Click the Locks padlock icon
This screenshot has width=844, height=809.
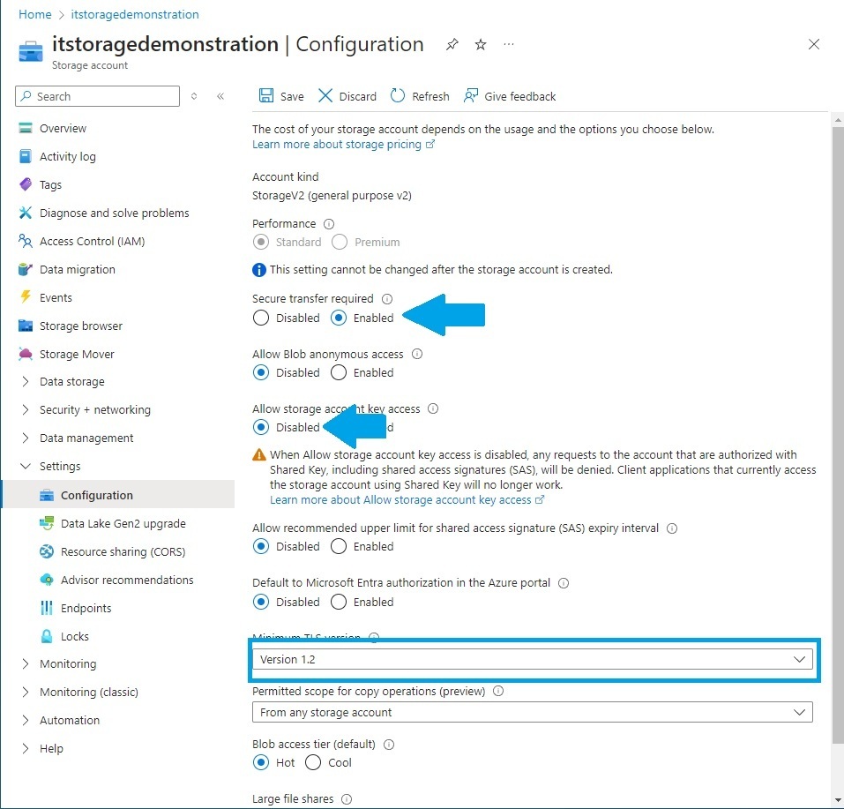point(47,636)
